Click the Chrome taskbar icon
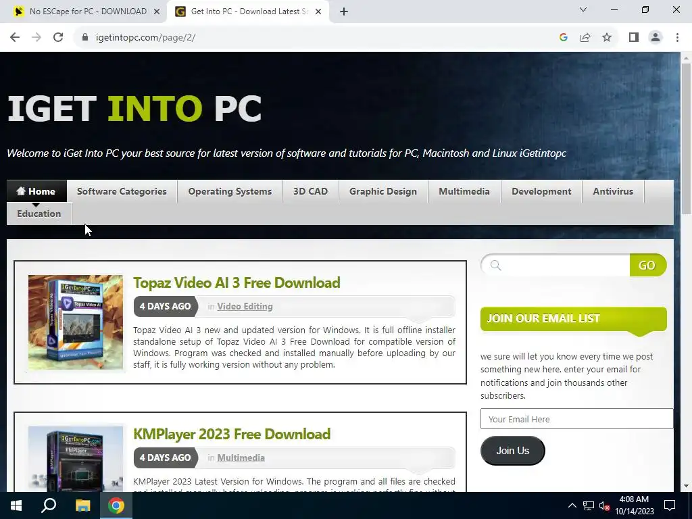Screen dimensions: 692x519 click(116, 505)
